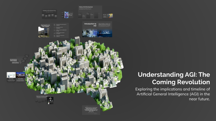
Task: Select the blue lab photo in Introduction frame
Action: [90, 33]
